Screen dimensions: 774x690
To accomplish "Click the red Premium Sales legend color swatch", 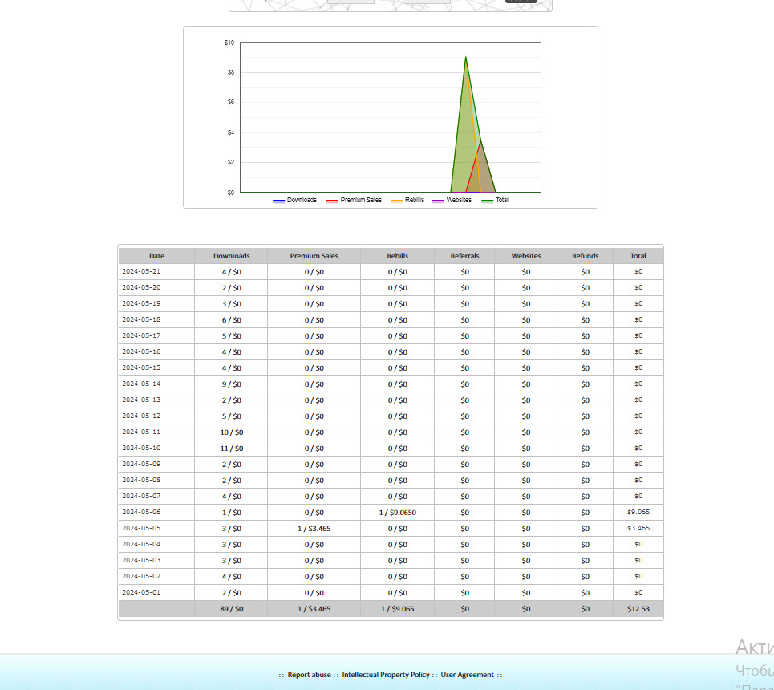I will pyautogui.click(x=332, y=201).
